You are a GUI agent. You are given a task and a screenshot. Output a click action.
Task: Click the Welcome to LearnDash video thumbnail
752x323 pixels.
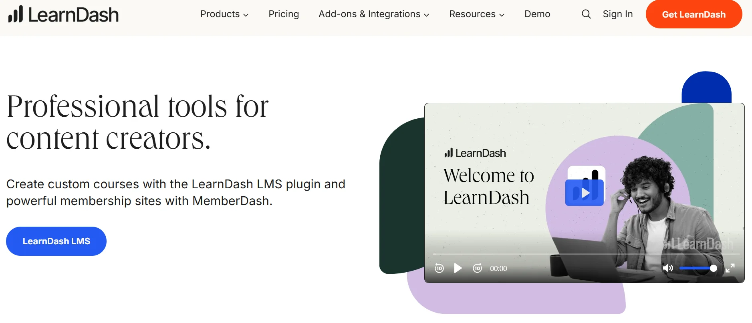[488, 186]
